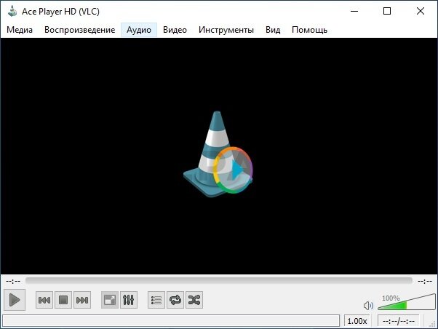
Task: Skip to the next track
Action: 82,300
